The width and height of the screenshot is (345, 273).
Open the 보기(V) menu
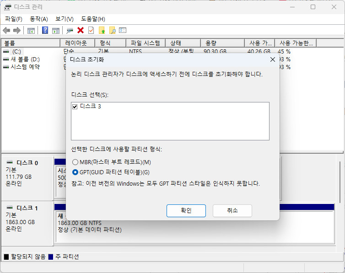point(65,19)
